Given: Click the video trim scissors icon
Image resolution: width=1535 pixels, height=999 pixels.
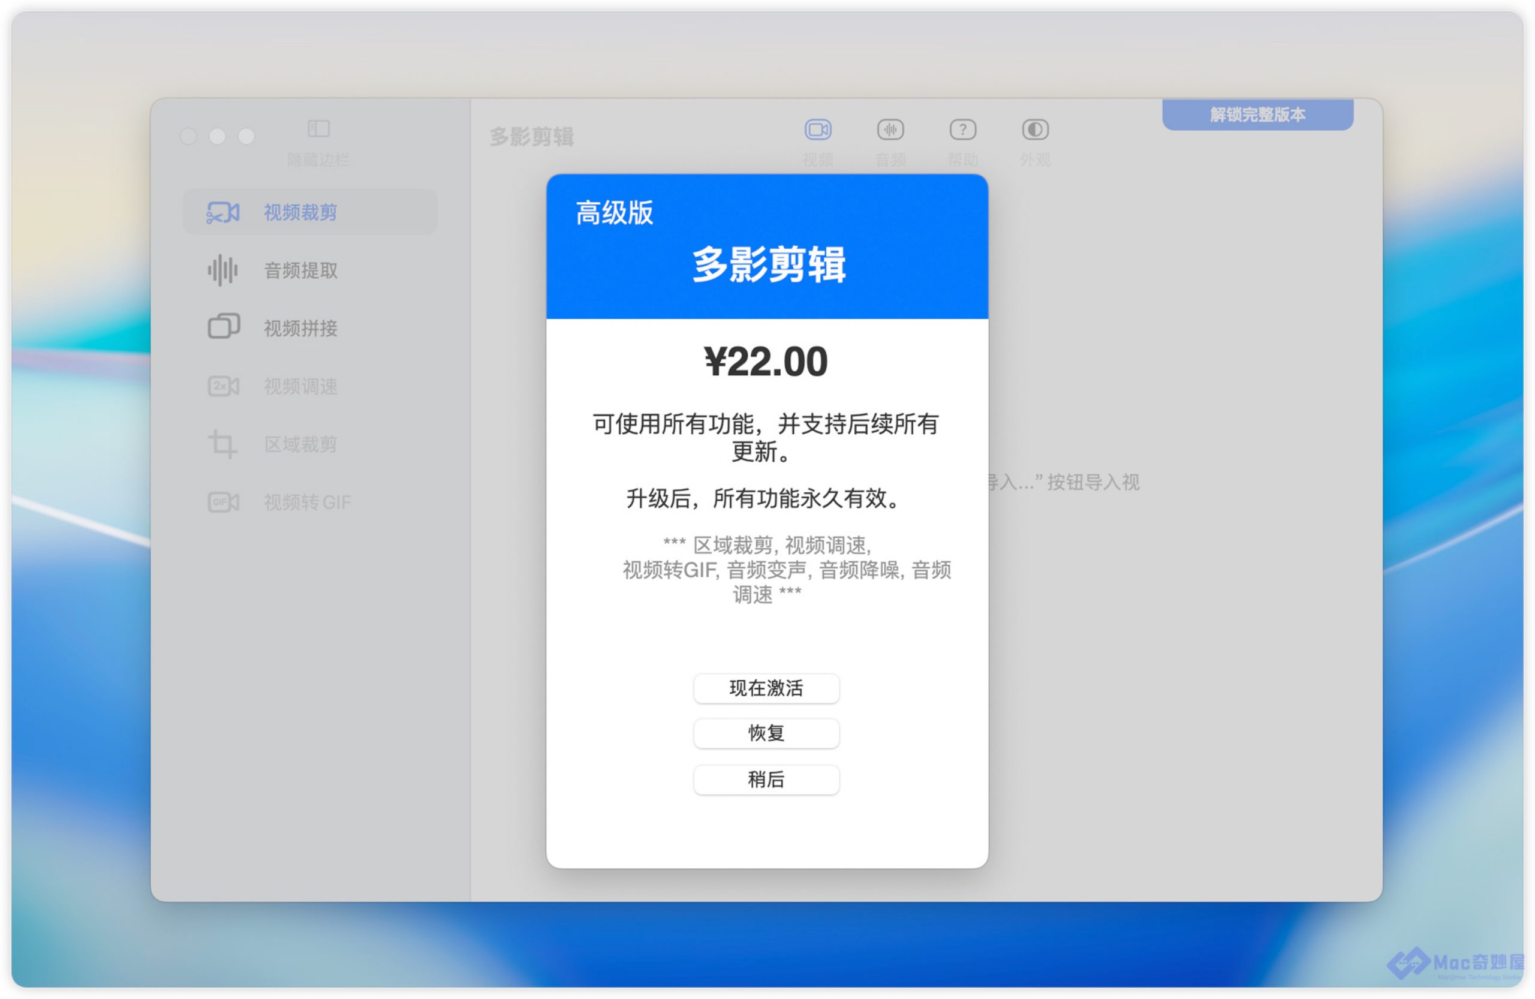Looking at the screenshot, I should 222,212.
